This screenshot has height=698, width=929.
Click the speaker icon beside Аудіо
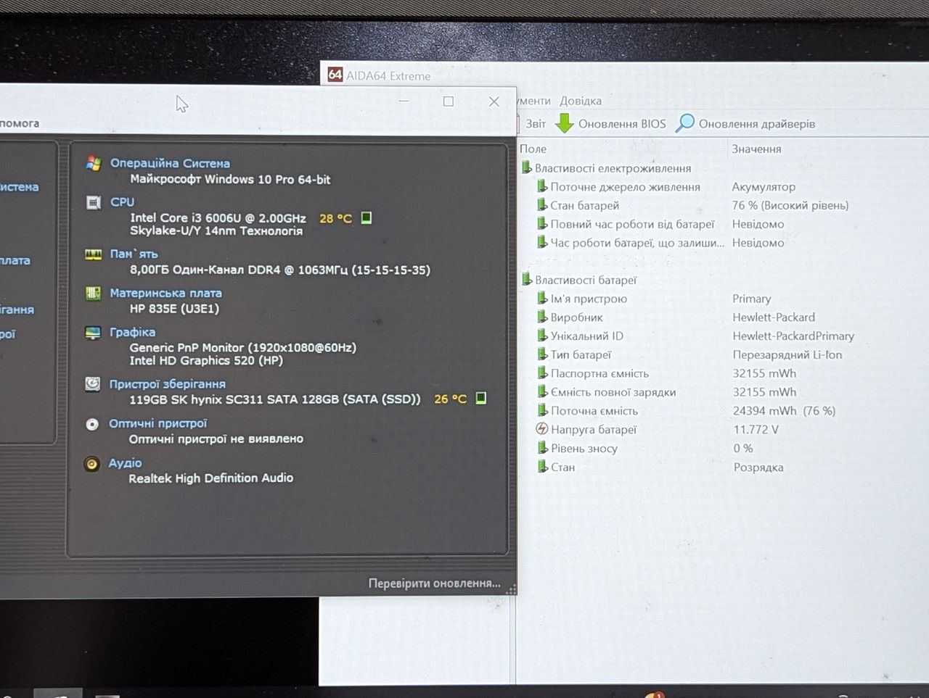(x=91, y=464)
